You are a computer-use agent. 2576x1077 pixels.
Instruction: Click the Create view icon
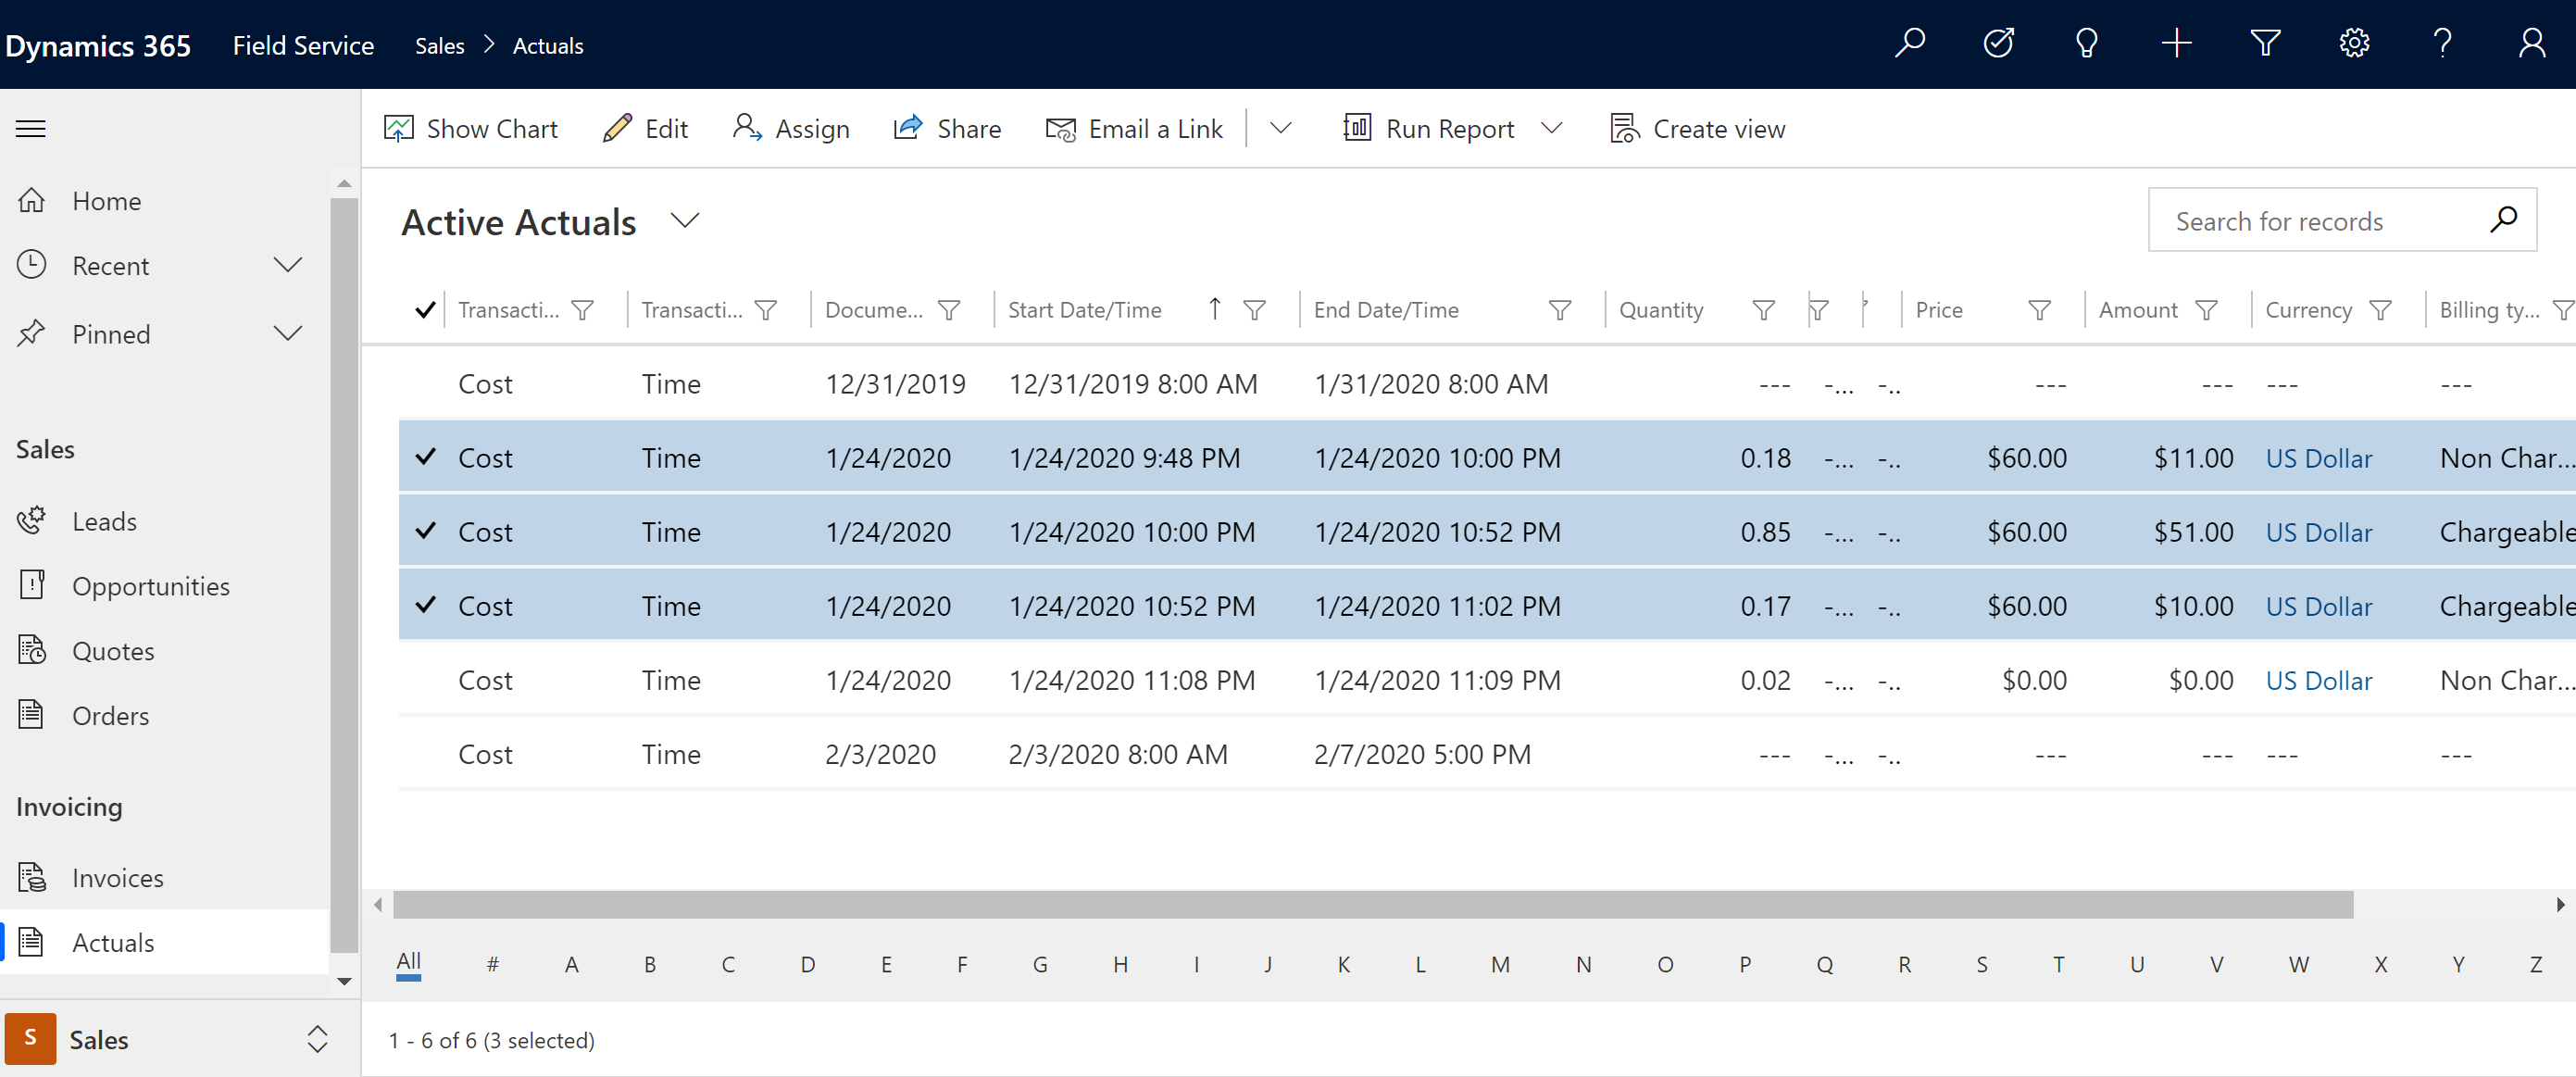coord(1623,128)
